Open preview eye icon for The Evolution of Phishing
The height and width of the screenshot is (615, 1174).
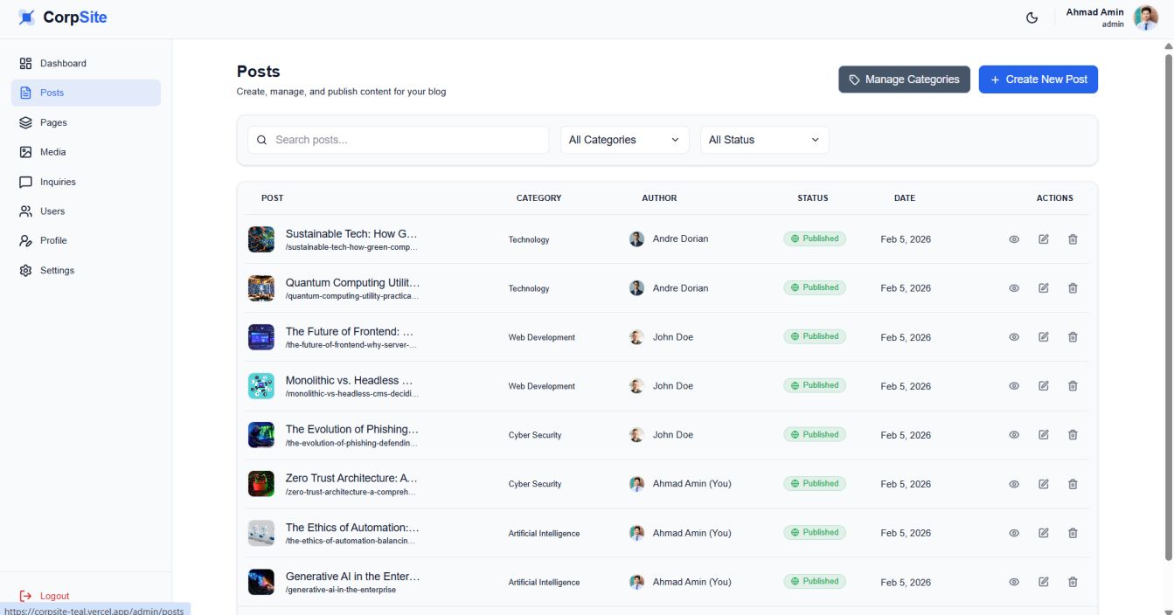tap(1014, 434)
